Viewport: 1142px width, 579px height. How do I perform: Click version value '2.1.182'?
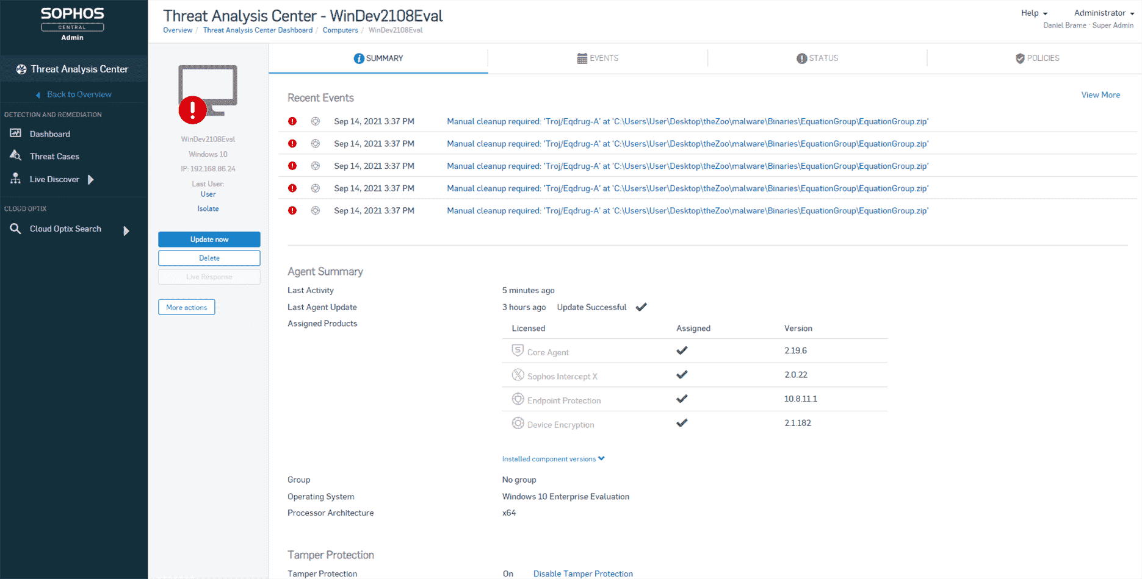point(798,423)
